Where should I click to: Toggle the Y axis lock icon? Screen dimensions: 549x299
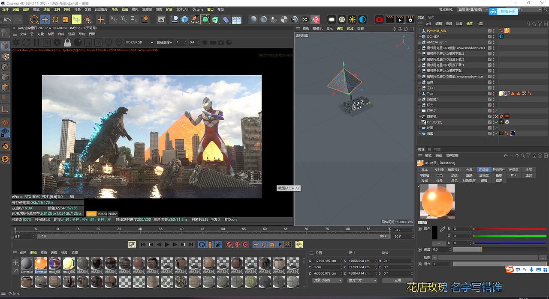point(124,19)
